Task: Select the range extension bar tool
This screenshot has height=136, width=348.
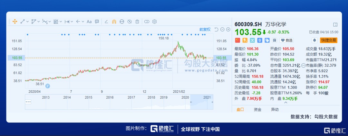Action: pos(67,22)
